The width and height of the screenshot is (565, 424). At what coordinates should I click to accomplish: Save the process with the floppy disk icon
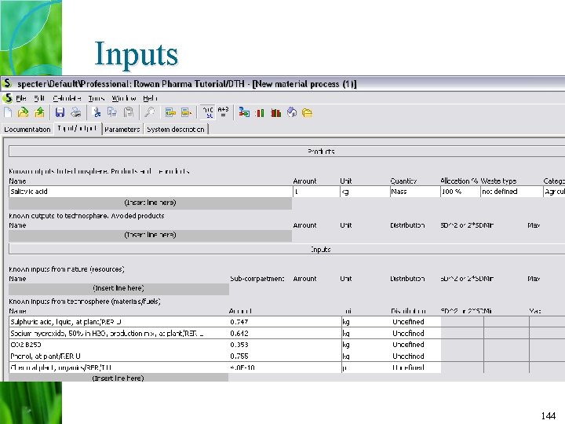click(60, 112)
